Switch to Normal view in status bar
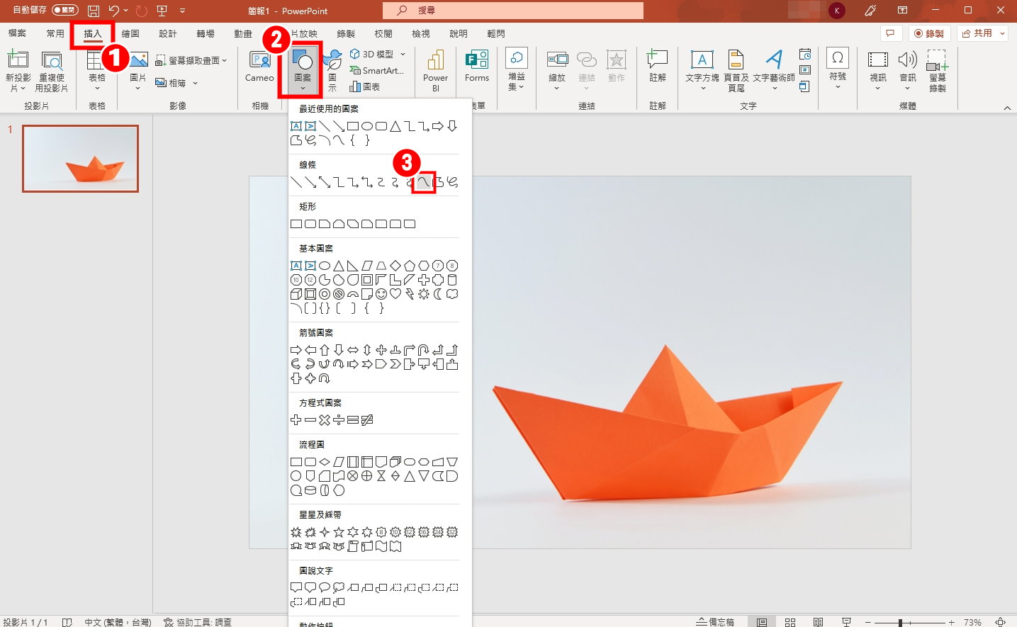Image resolution: width=1017 pixels, height=627 pixels. click(x=762, y=622)
